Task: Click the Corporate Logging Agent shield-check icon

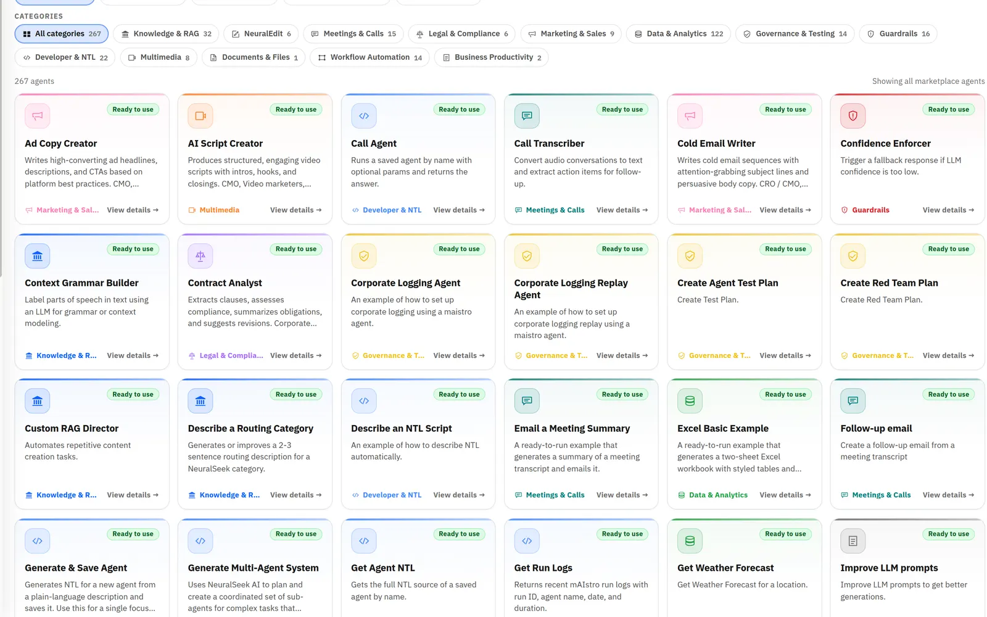Action: click(364, 256)
